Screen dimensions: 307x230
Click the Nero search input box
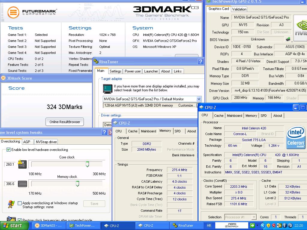point(232,226)
